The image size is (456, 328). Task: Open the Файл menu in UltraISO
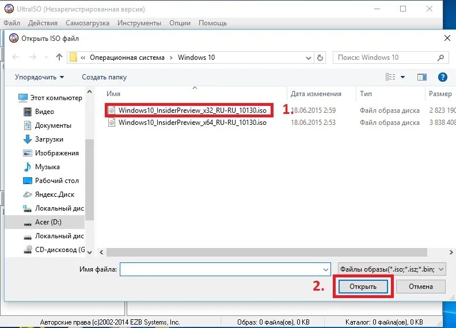[12, 23]
